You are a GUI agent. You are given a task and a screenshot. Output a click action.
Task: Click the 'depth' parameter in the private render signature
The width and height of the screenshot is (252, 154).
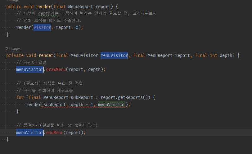tap(226, 55)
